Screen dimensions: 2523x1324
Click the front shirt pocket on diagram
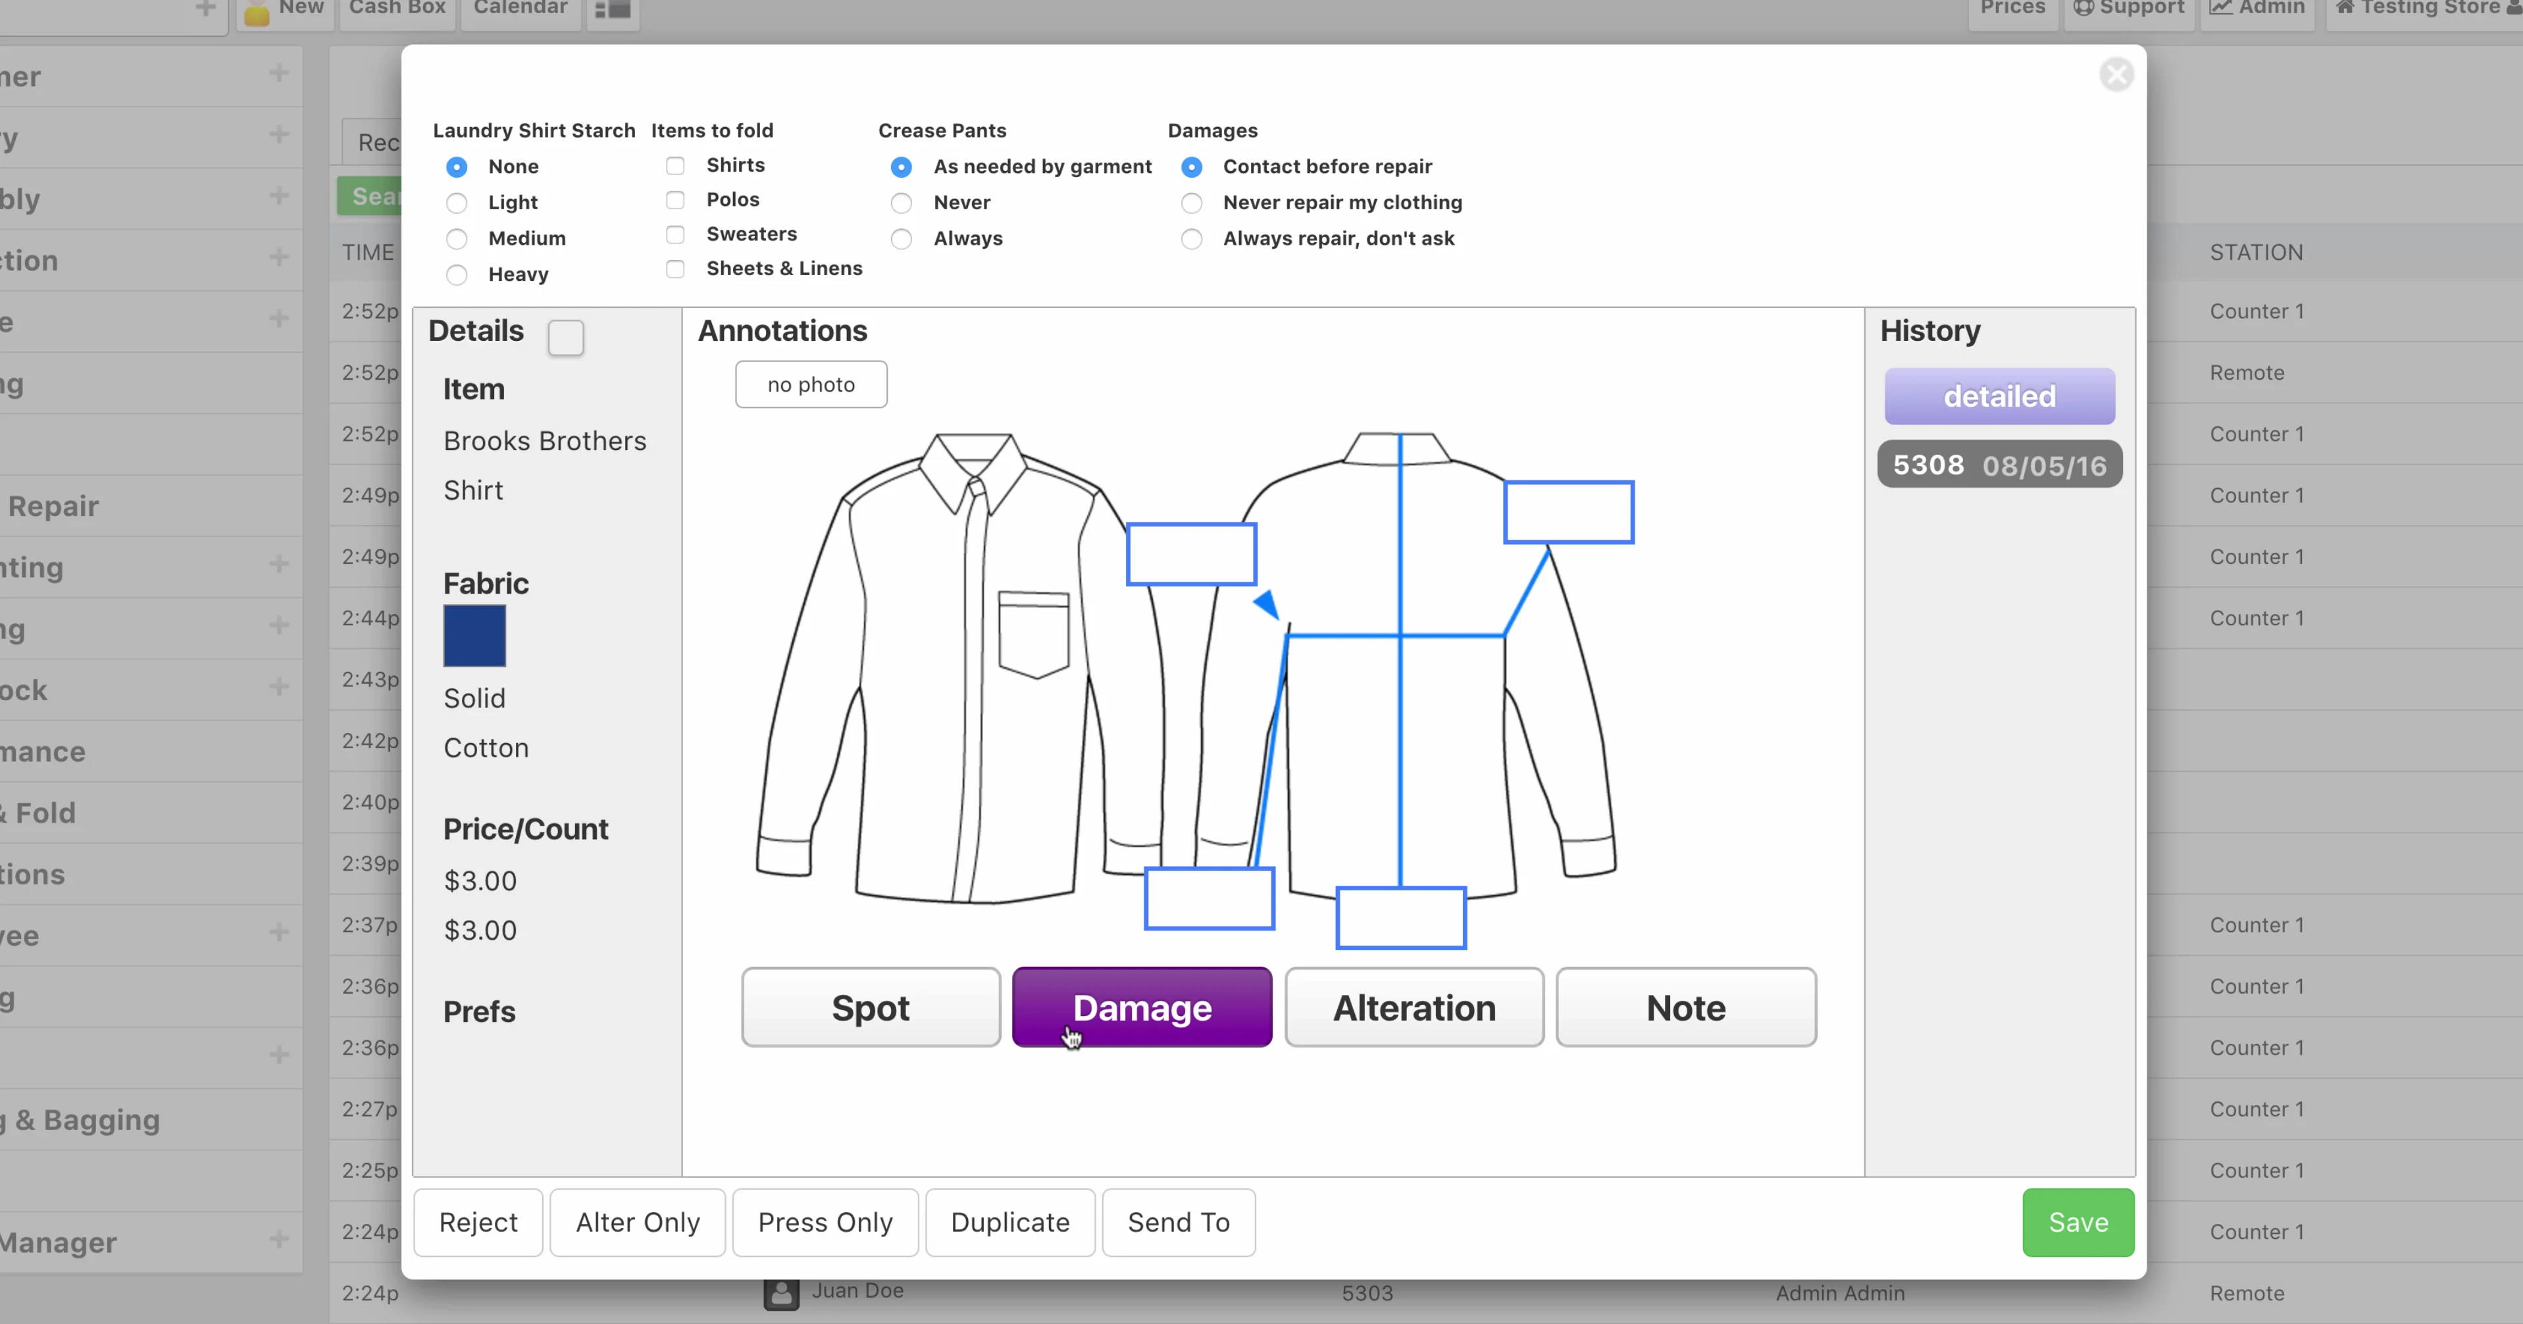click(1033, 634)
